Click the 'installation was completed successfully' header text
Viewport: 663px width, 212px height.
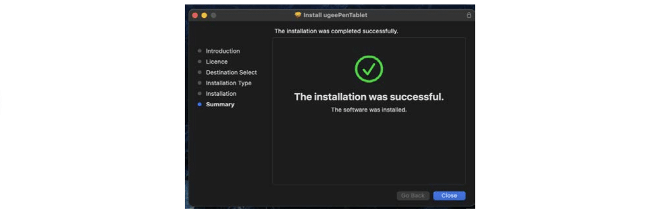(x=336, y=31)
